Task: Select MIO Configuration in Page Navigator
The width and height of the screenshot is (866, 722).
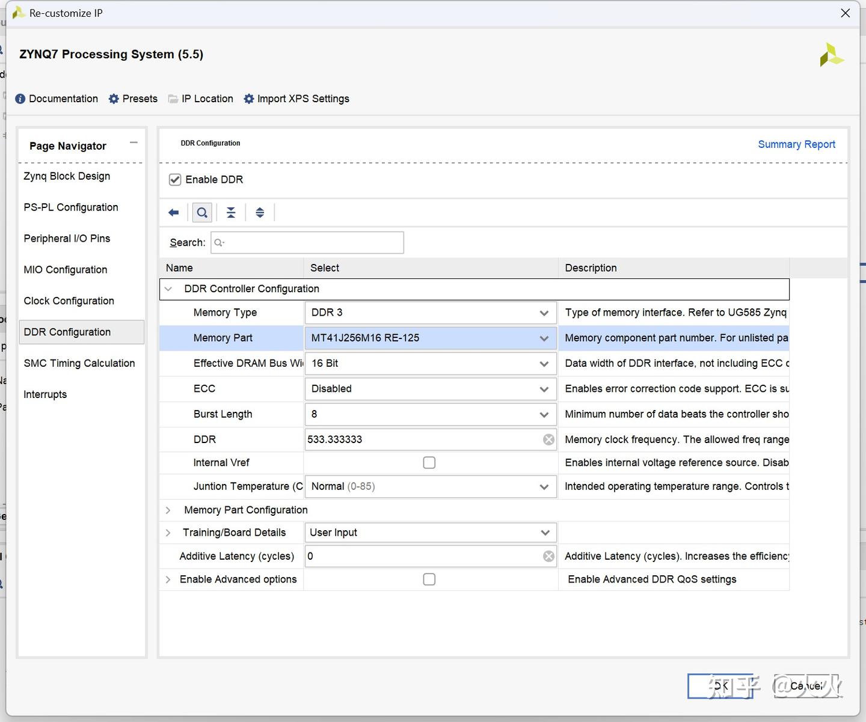Action: (66, 269)
